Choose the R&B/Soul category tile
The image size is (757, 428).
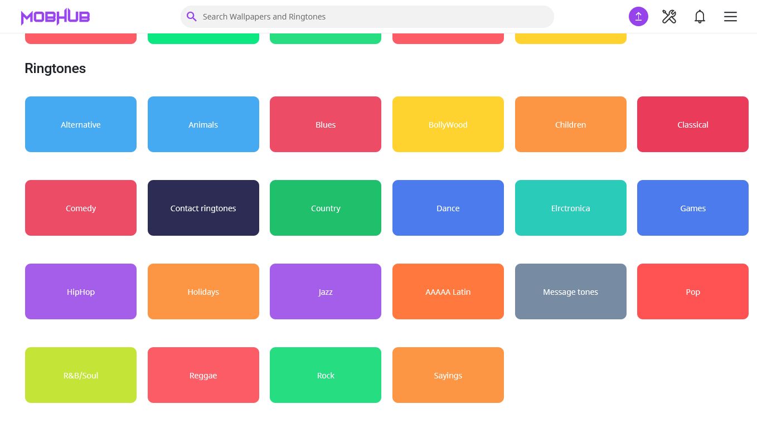(x=81, y=375)
